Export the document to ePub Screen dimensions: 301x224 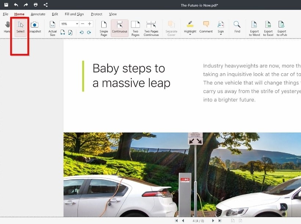(282, 28)
